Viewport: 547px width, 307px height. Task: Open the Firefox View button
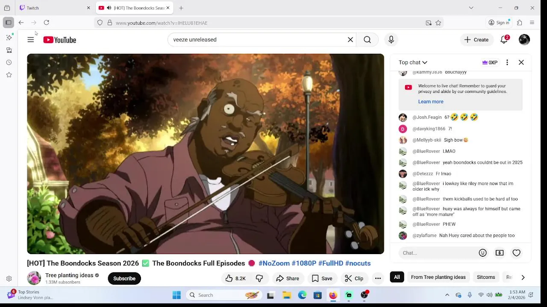coord(7,8)
